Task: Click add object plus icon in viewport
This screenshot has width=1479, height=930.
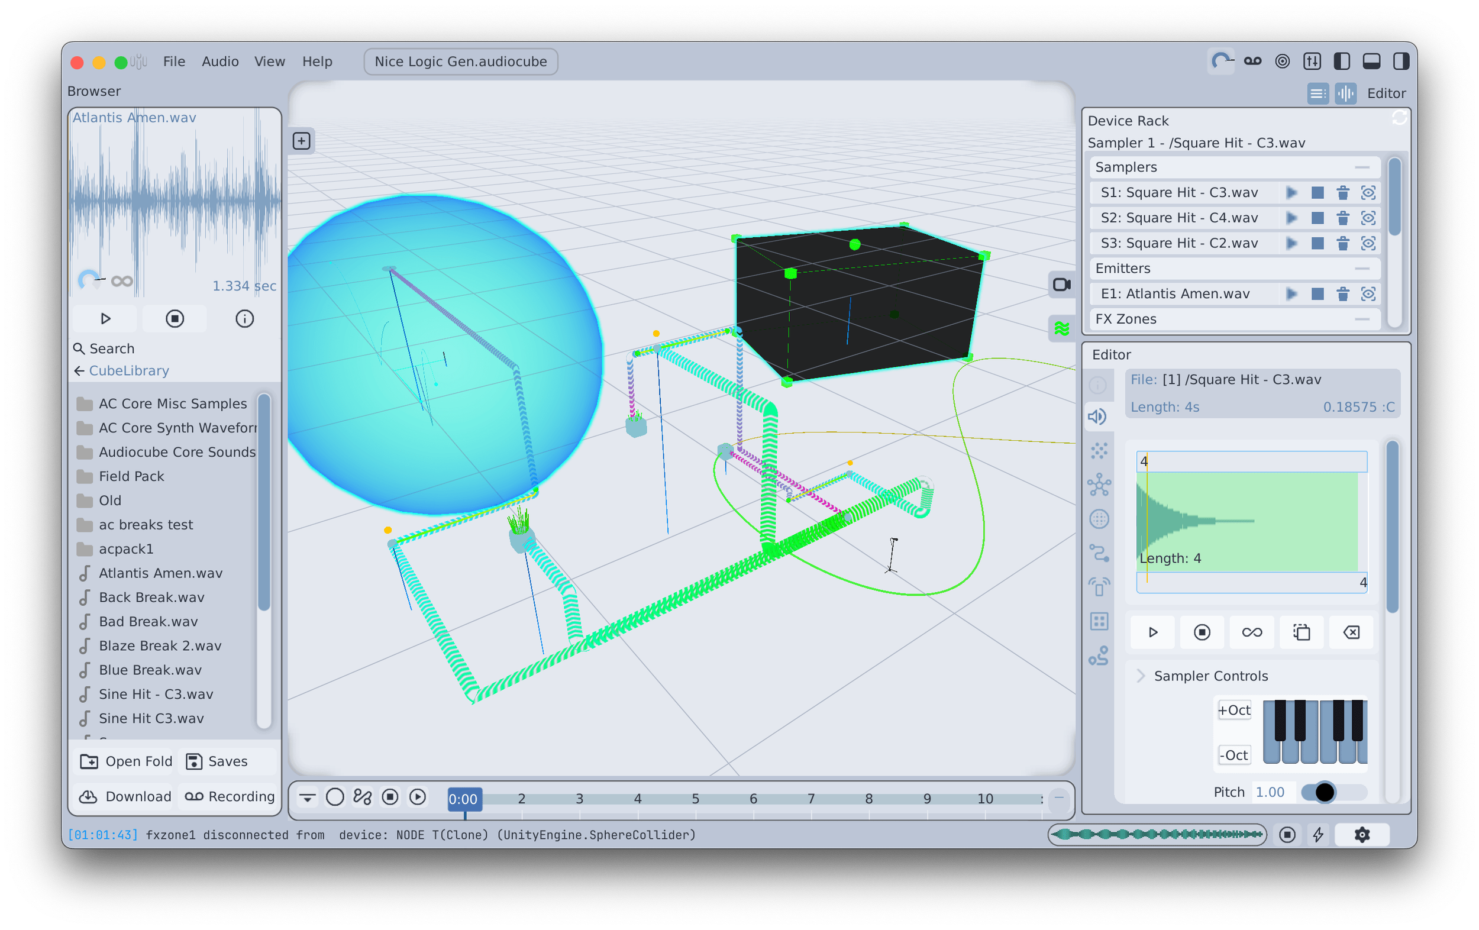Action: point(301,141)
